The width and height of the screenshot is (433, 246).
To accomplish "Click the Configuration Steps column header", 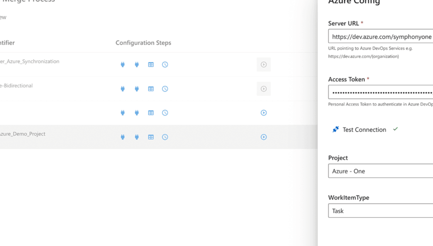I will pos(143,43).
